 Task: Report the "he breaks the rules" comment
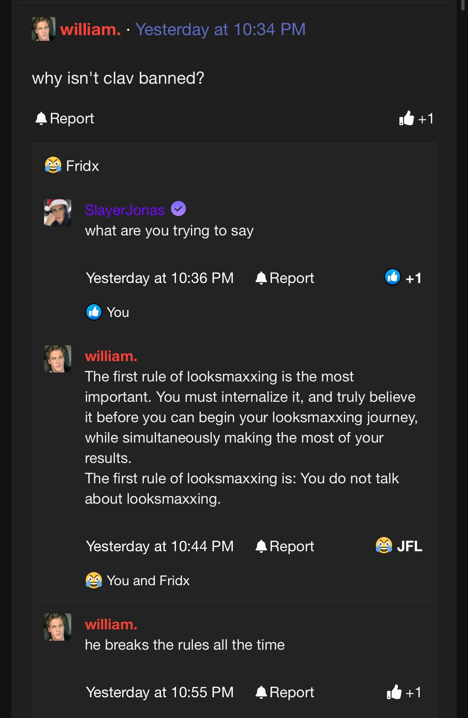click(285, 692)
